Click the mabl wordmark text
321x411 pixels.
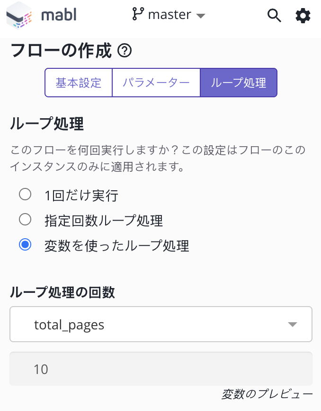[x=59, y=16]
